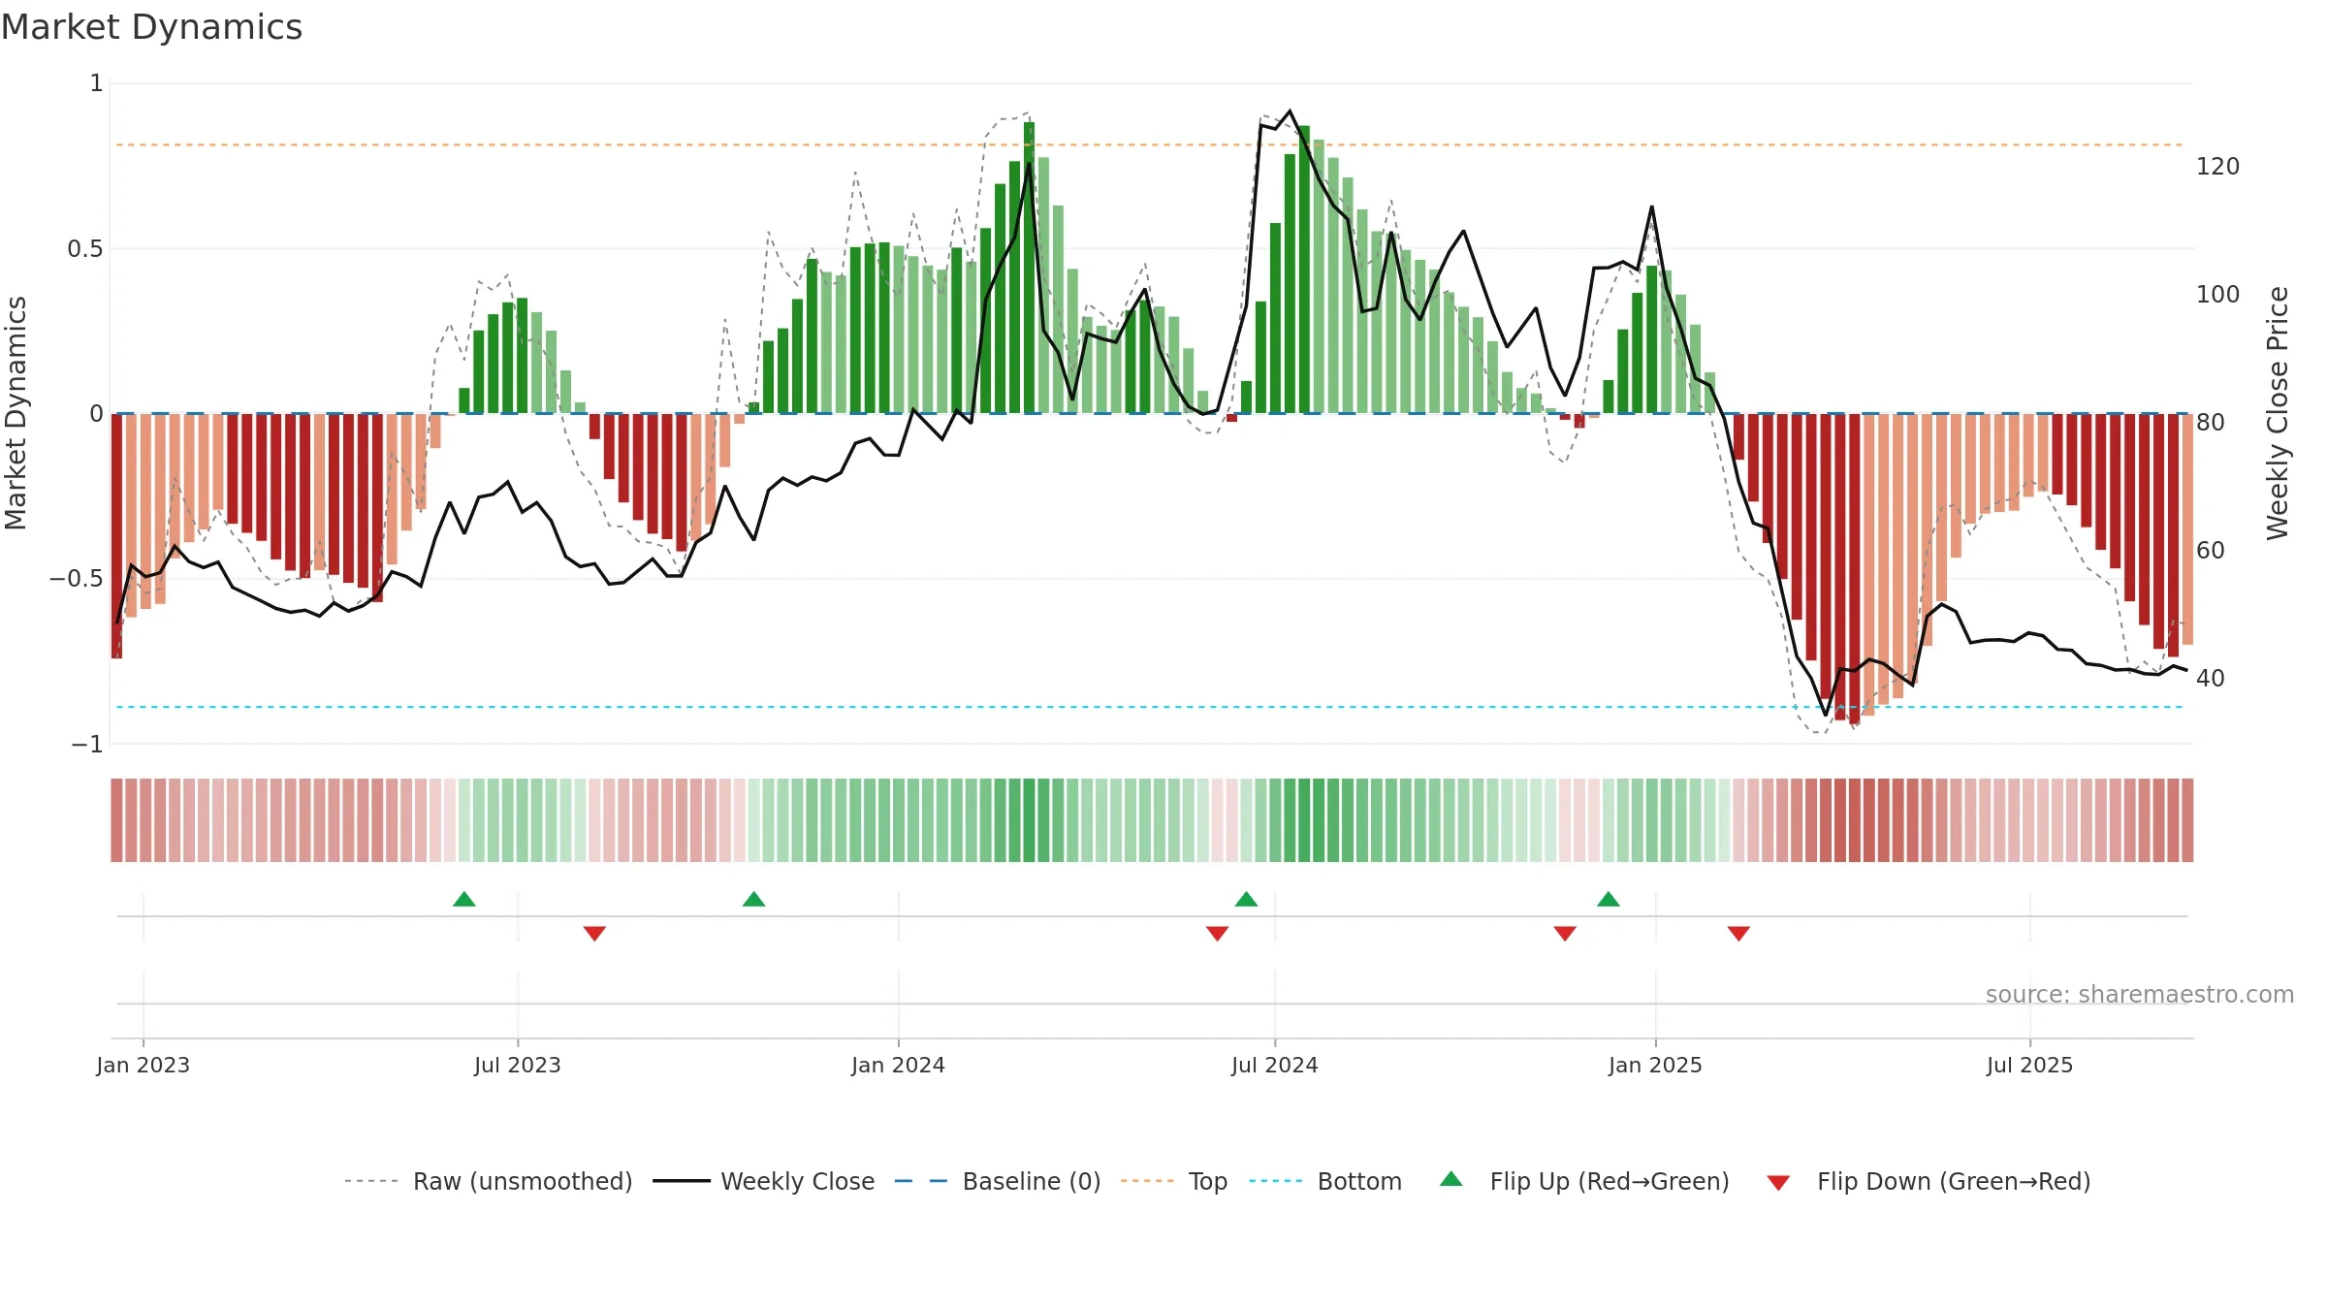2327x1309 pixels.
Task: Toggle the Weekly Close legend entry
Action: pyautogui.click(x=764, y=1181)
